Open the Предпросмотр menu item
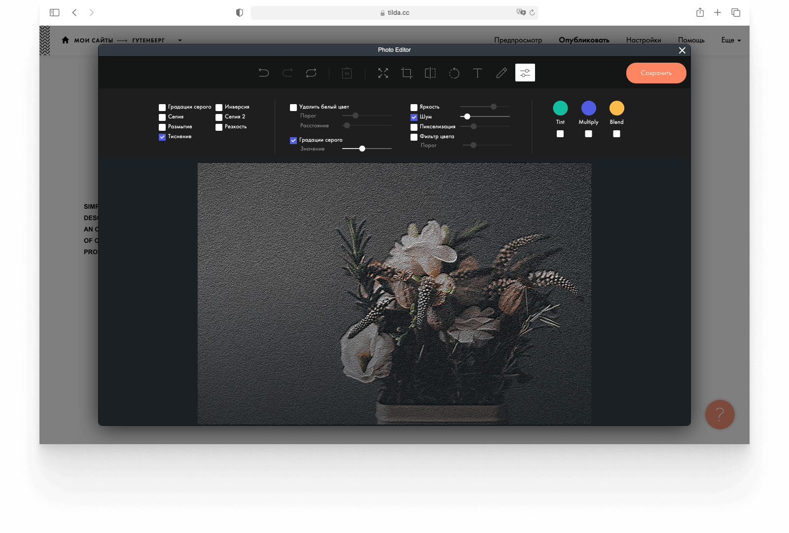This screenshot has height=533, width=789. [518, 40]
